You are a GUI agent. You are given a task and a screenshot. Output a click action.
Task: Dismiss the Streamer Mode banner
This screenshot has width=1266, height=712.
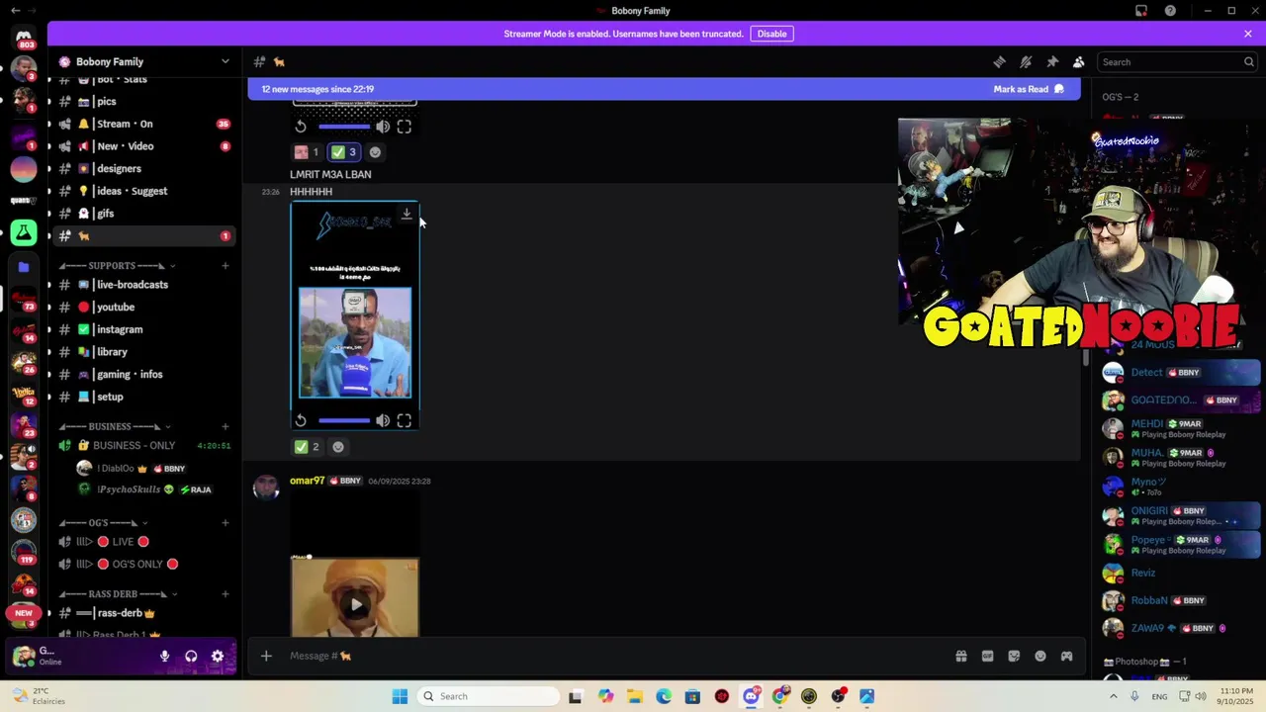click(1248, 34)
